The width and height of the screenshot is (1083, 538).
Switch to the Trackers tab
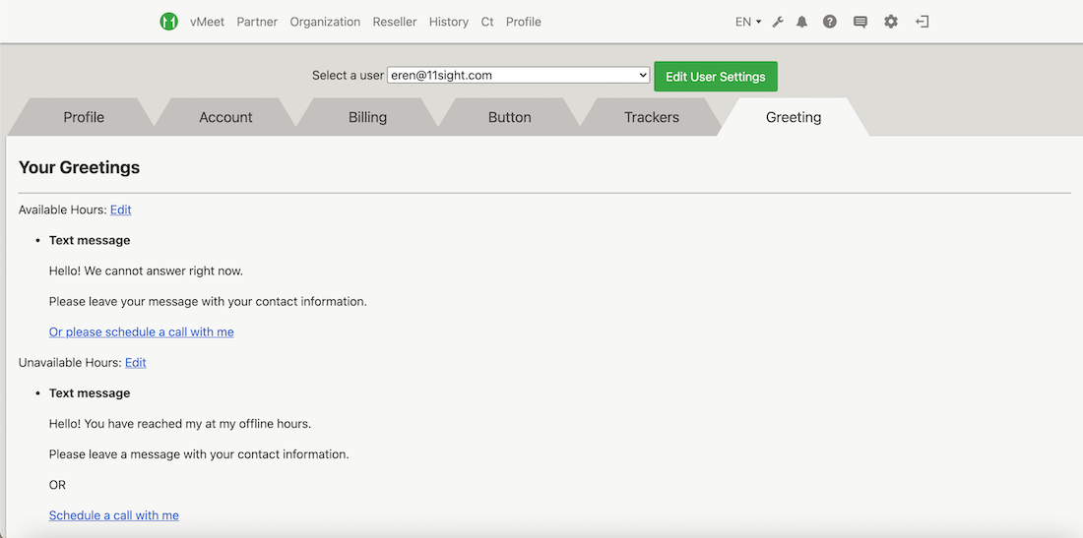point(652,117)
